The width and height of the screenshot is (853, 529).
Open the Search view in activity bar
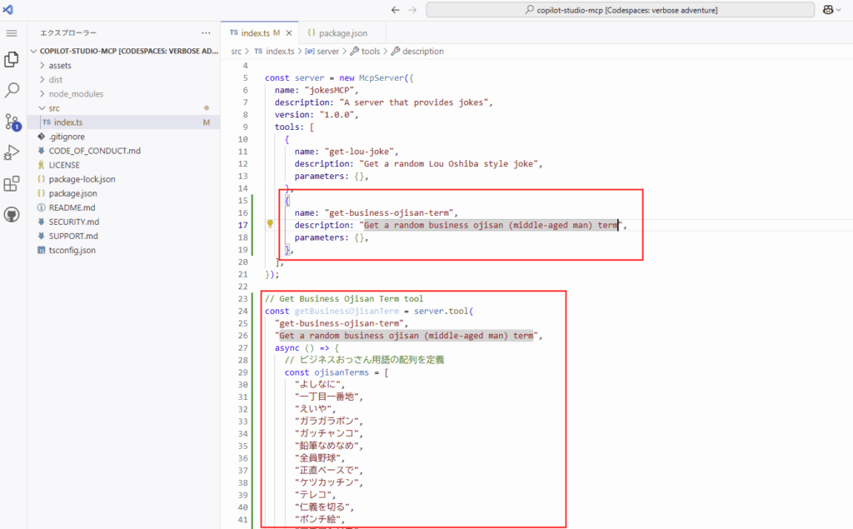click(x=12, y=90)
